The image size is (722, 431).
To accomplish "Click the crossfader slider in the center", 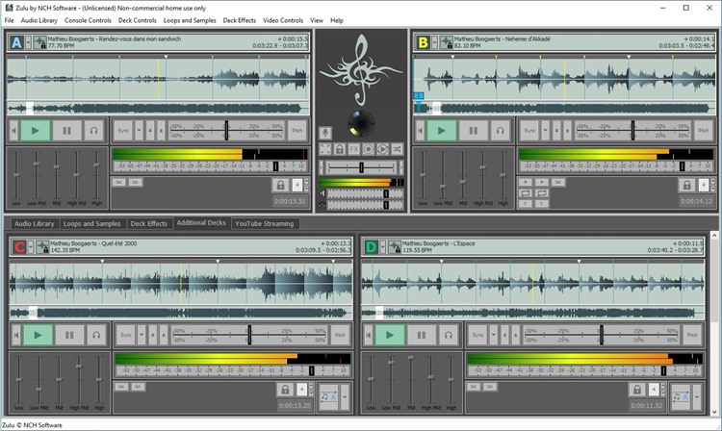I will (x=361, y=166).
